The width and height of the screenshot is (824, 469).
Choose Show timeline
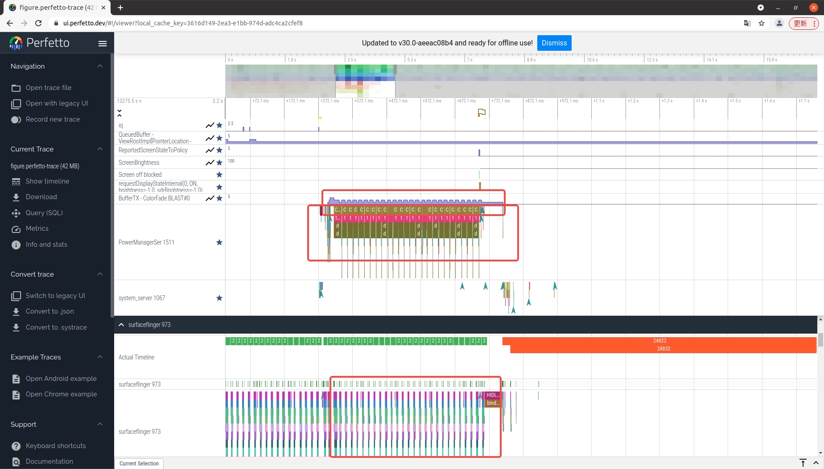click(x=47, y=181)
